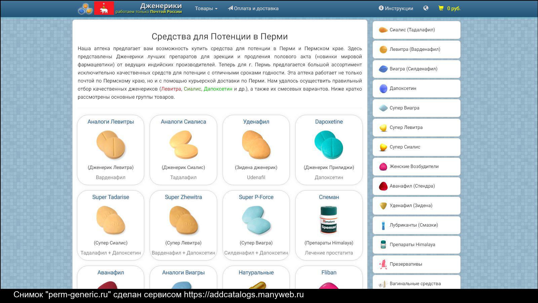This screenshot has width=538, height=303.
Task: Open the Fliban card title
Action: pos(329,272)
